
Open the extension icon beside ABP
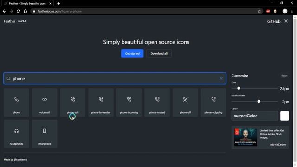point(275,11)
